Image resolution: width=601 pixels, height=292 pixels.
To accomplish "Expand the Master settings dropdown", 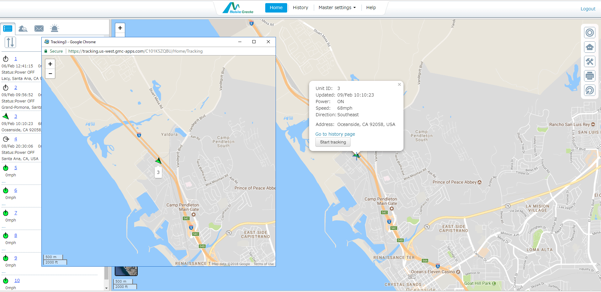I will tap(337, 8).
